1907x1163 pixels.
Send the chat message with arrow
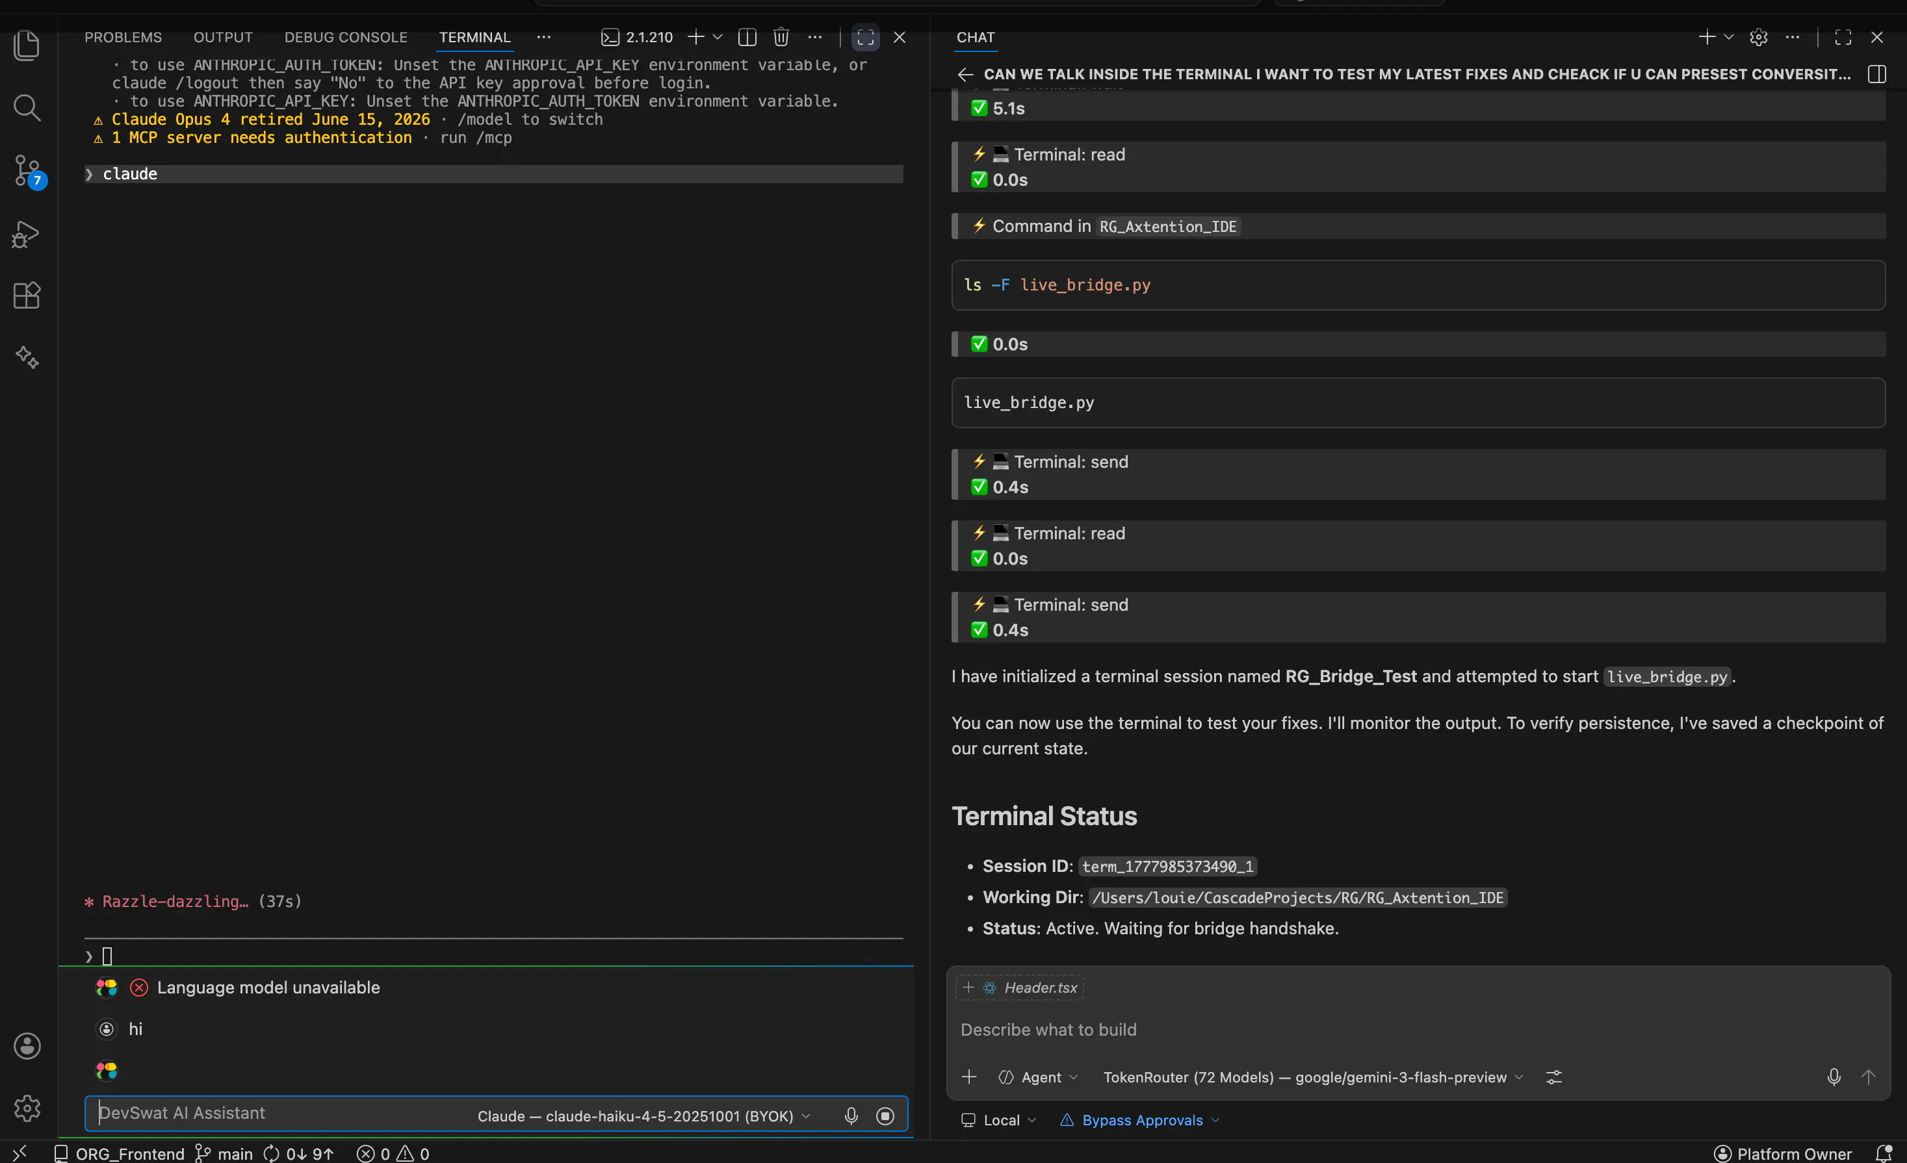(x=1868, y=1077)
